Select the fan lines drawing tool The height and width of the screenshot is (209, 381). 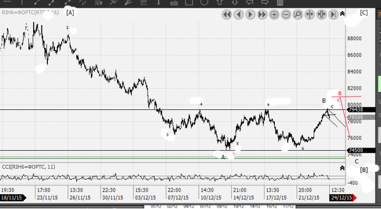coord(128,2)
